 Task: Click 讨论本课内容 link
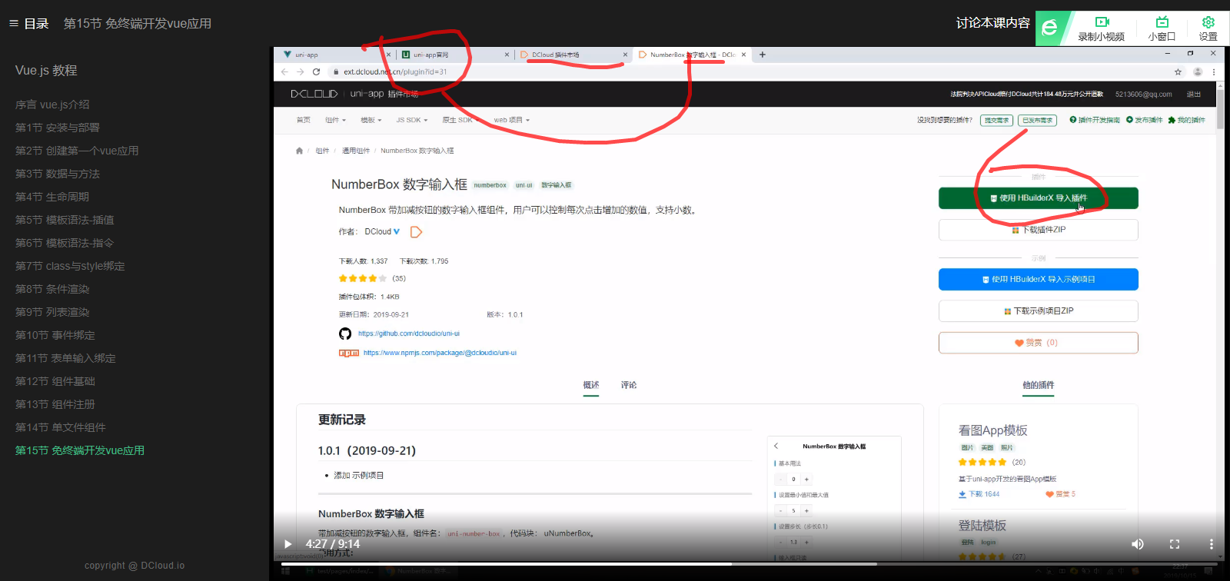tap(992, 23)
